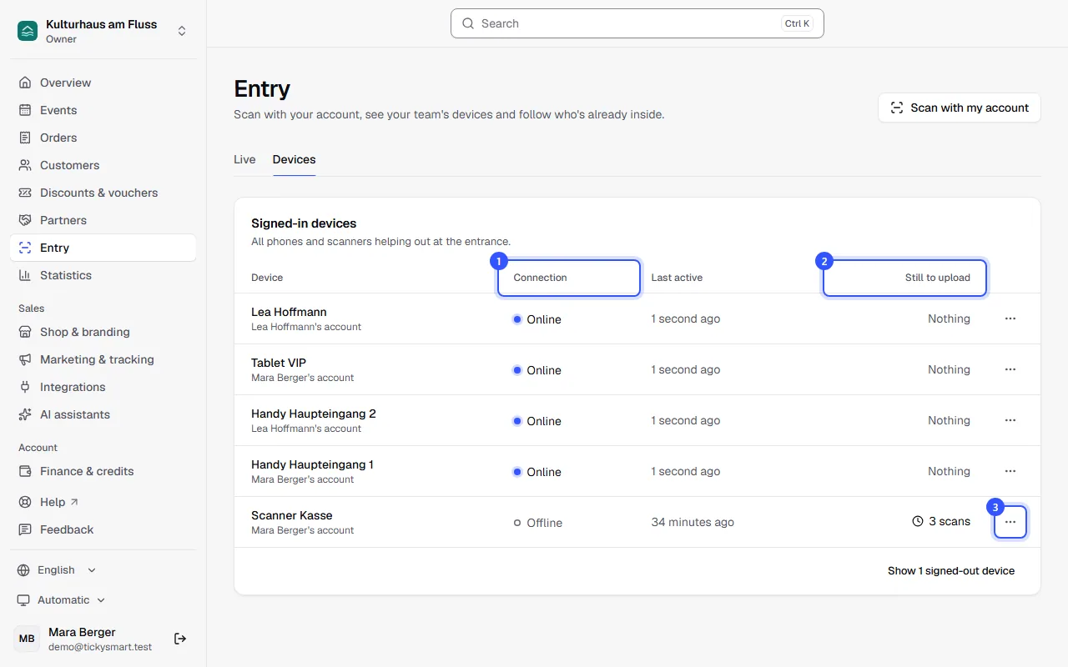The image size is (1068, 667).
Task: Click the Events calendar icon
Action: (25, 110)
